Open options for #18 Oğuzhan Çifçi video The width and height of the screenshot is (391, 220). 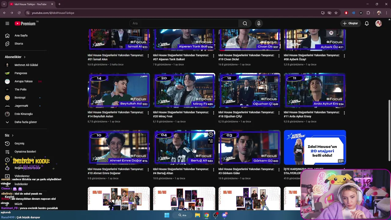click(279, 113)
